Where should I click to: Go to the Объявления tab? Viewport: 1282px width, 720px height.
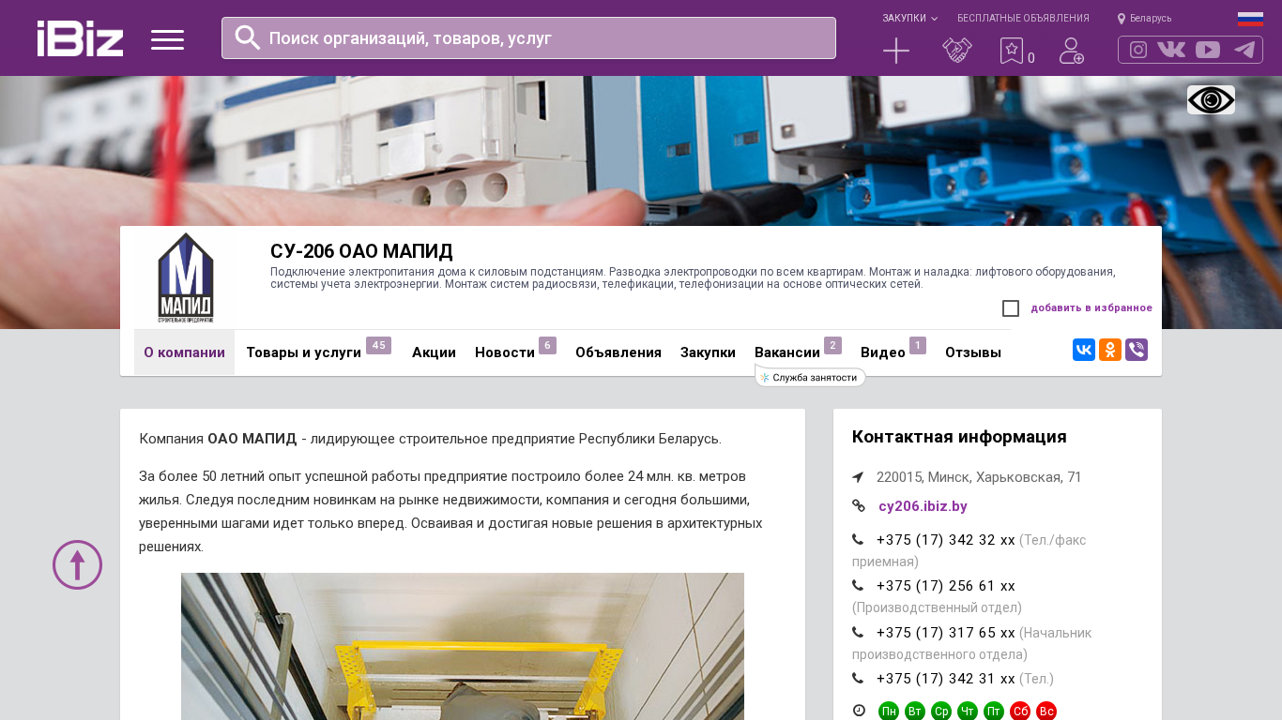point(618,352)
